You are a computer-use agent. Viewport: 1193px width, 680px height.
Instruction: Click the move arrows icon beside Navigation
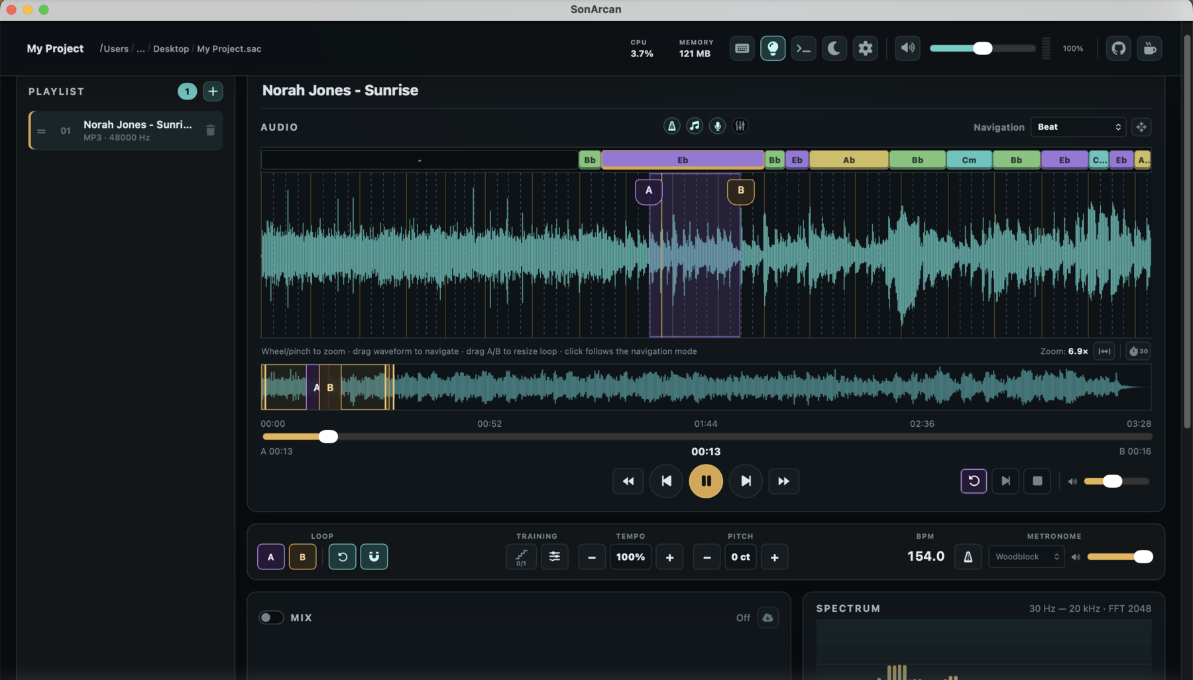pyautogui.click(x=1141, y=127)
